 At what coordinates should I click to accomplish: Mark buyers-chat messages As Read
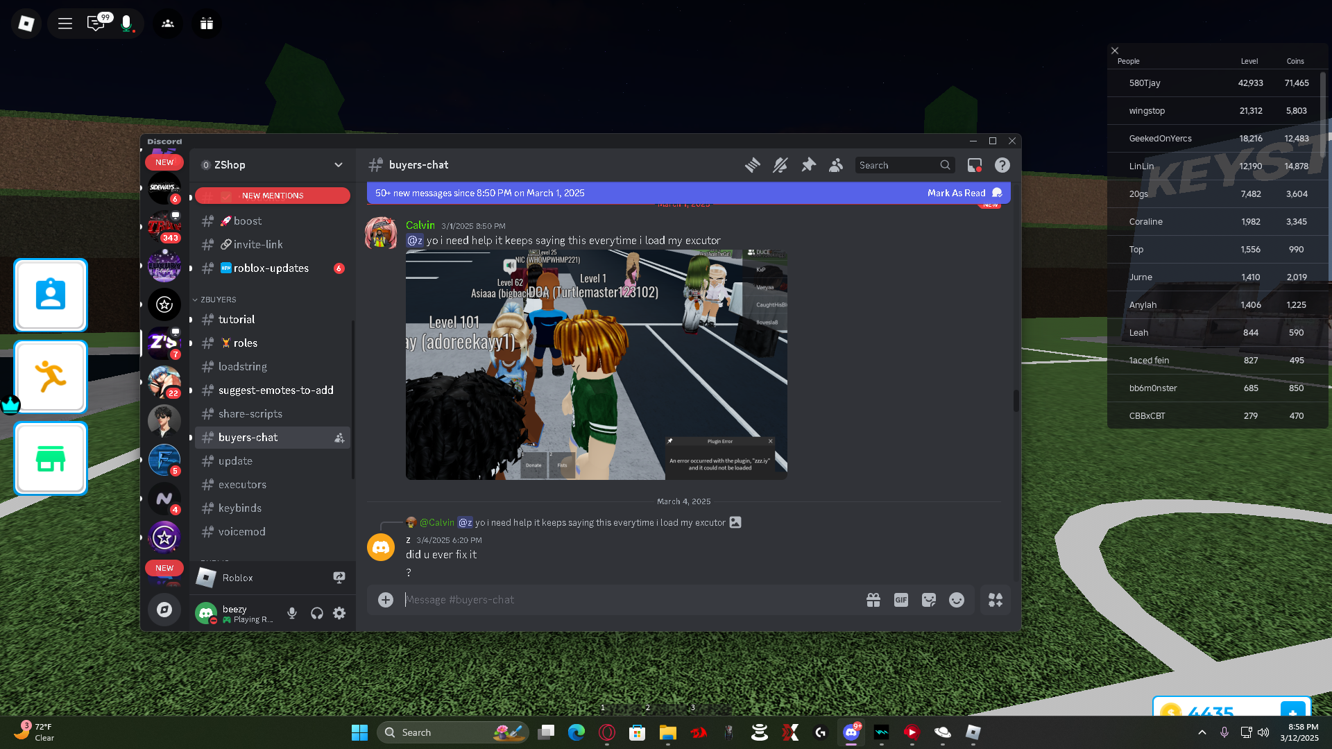964,193
